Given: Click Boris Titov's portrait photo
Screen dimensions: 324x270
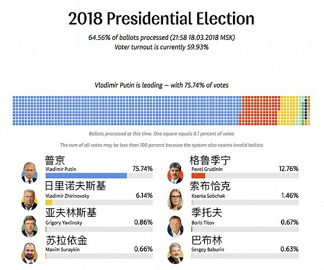Looking at the screenshot, I should tap(175, 226).
